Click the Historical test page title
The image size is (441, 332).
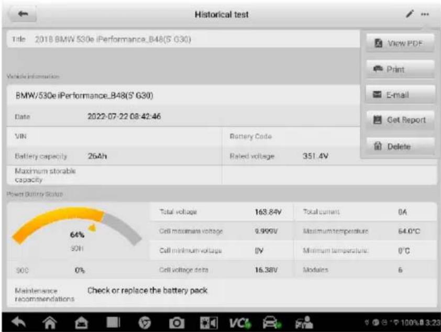pyautogui.click(x=222, y=14)
